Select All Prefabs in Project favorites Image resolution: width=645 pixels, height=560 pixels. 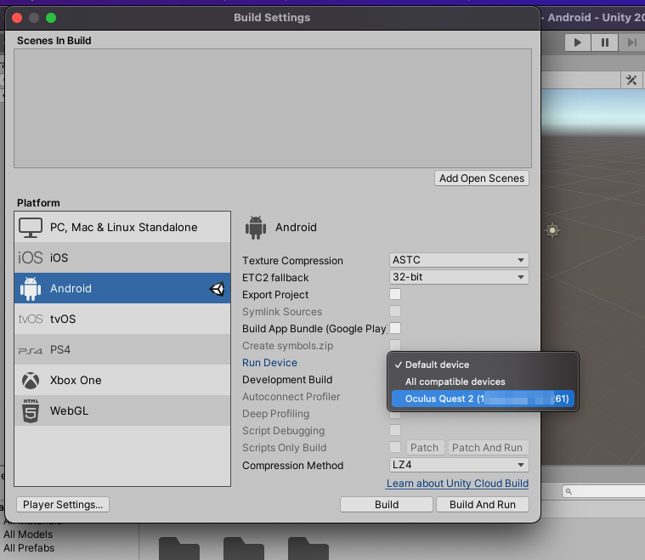[x=29, y=548]
